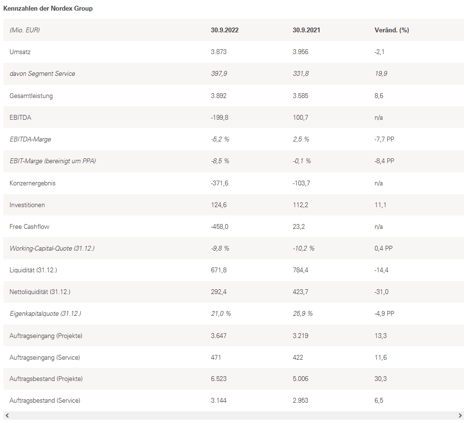
Task: Click the horizontal scrollbar track below the table
Action: [233, 416]
